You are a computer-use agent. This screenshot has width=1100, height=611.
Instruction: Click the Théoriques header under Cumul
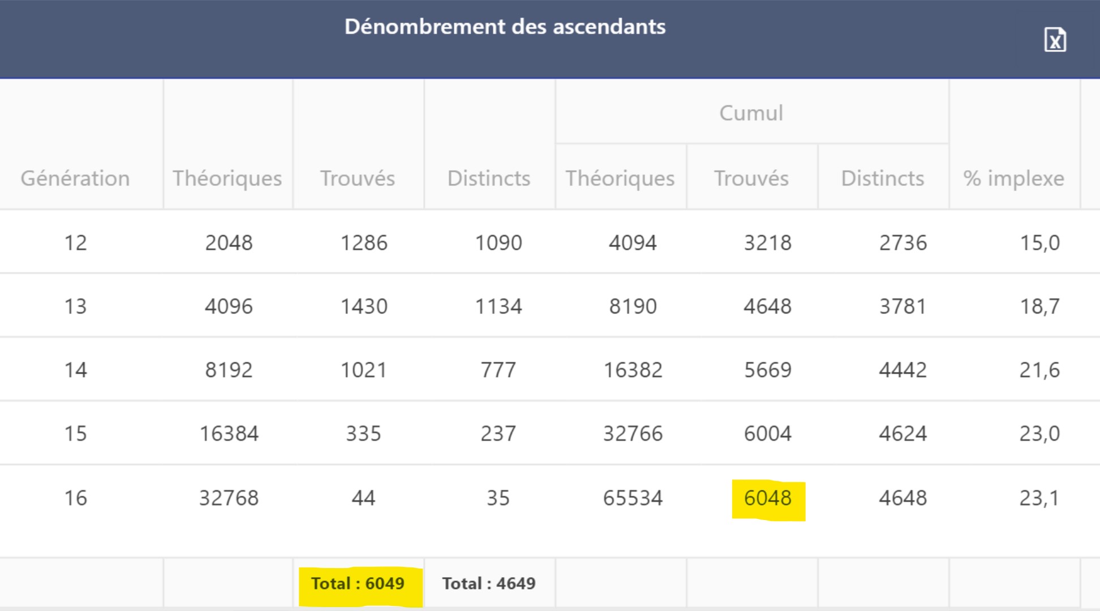point(620,179)
